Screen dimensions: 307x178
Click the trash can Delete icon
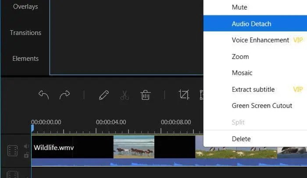(x=145, y=95)
